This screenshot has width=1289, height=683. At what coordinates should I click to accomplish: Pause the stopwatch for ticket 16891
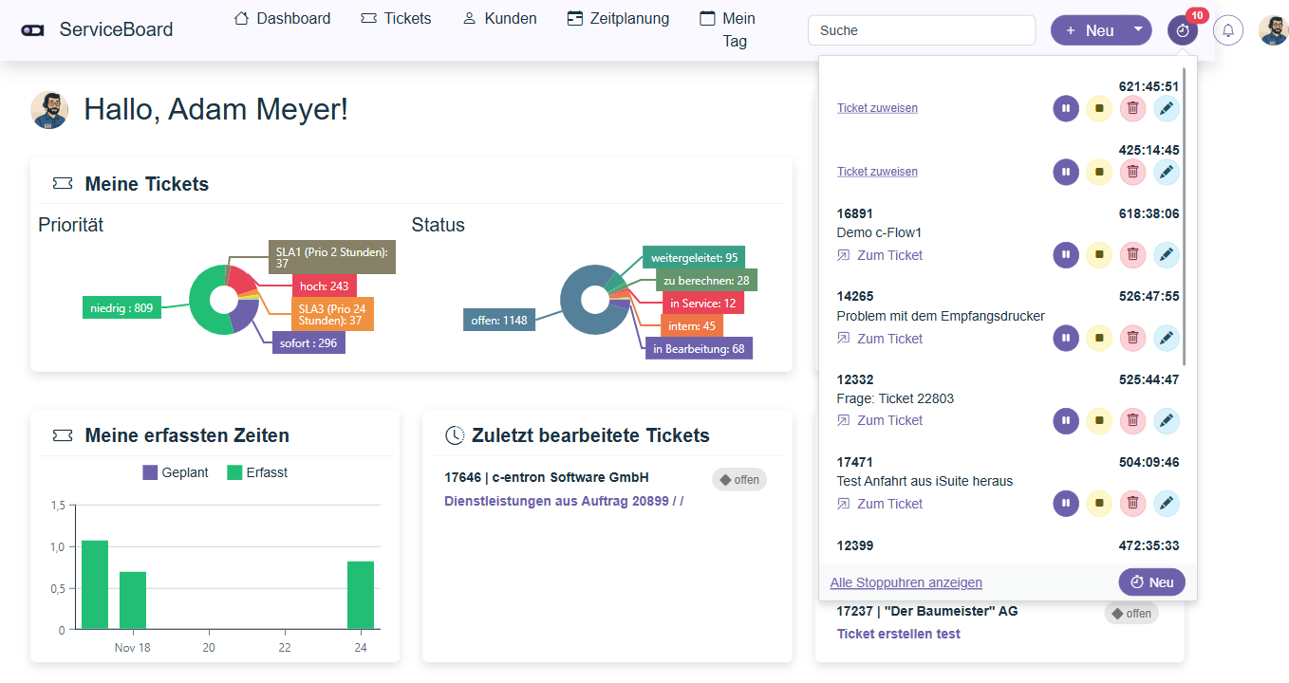click(x=1066, y=255)
